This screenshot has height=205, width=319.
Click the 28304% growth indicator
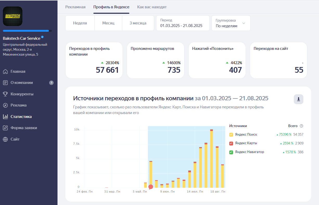pos(110,63)
